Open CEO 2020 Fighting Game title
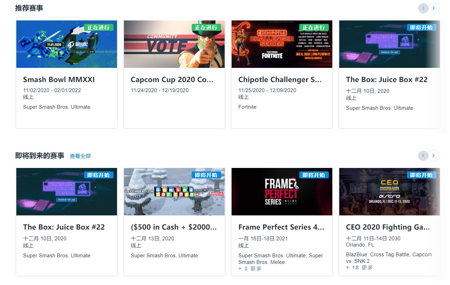Image resolution: width=450 pixels, height=285 pixels. click(388, 227)
